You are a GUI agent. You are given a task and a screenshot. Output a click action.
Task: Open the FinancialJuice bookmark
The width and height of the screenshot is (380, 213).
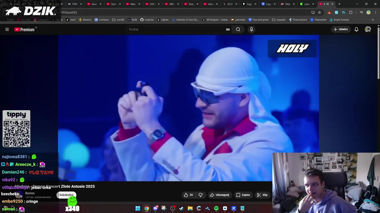298,20
